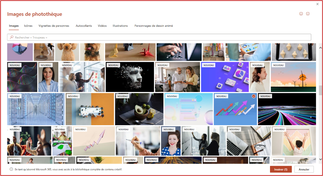Image resolution: width=323 pixels, height=176 pixels.
Task: Select the wind turbines sunset image
Action: [293, 77]
